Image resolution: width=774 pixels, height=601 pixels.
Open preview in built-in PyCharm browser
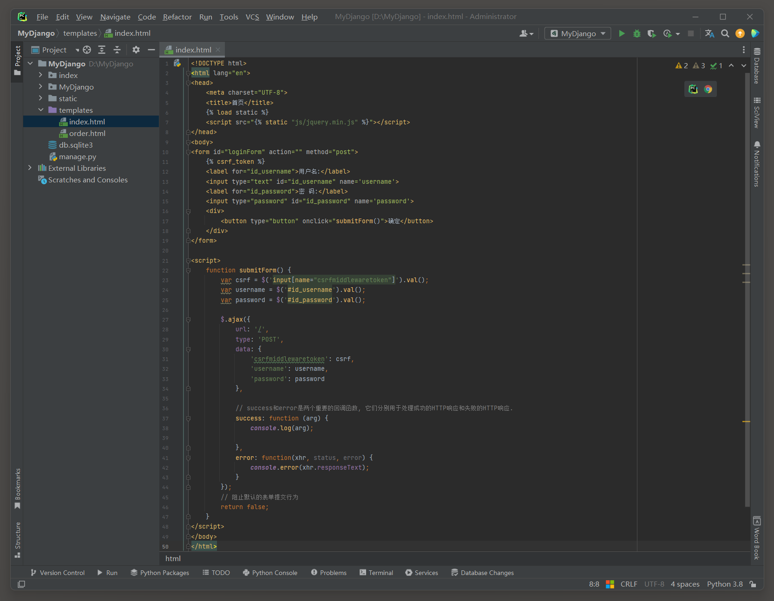693,89
